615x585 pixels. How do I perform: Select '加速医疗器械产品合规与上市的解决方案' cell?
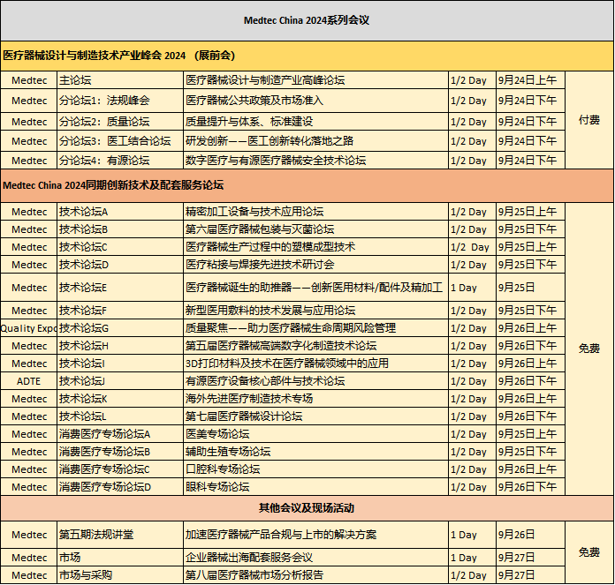[x=315, y=535]
